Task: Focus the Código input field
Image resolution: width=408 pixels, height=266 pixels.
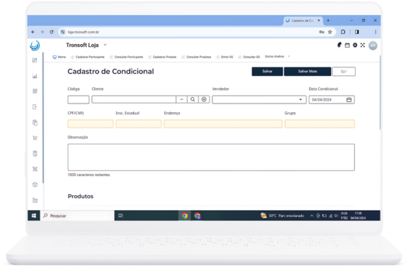Action: pos(79,99)
